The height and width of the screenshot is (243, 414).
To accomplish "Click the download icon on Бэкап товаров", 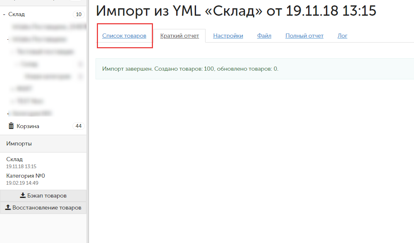I will pos(23,195).
